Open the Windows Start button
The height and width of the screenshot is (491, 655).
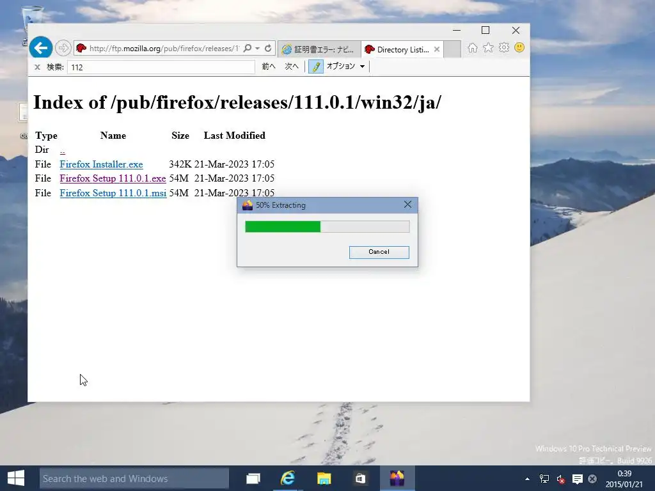[x=16, y=478]
